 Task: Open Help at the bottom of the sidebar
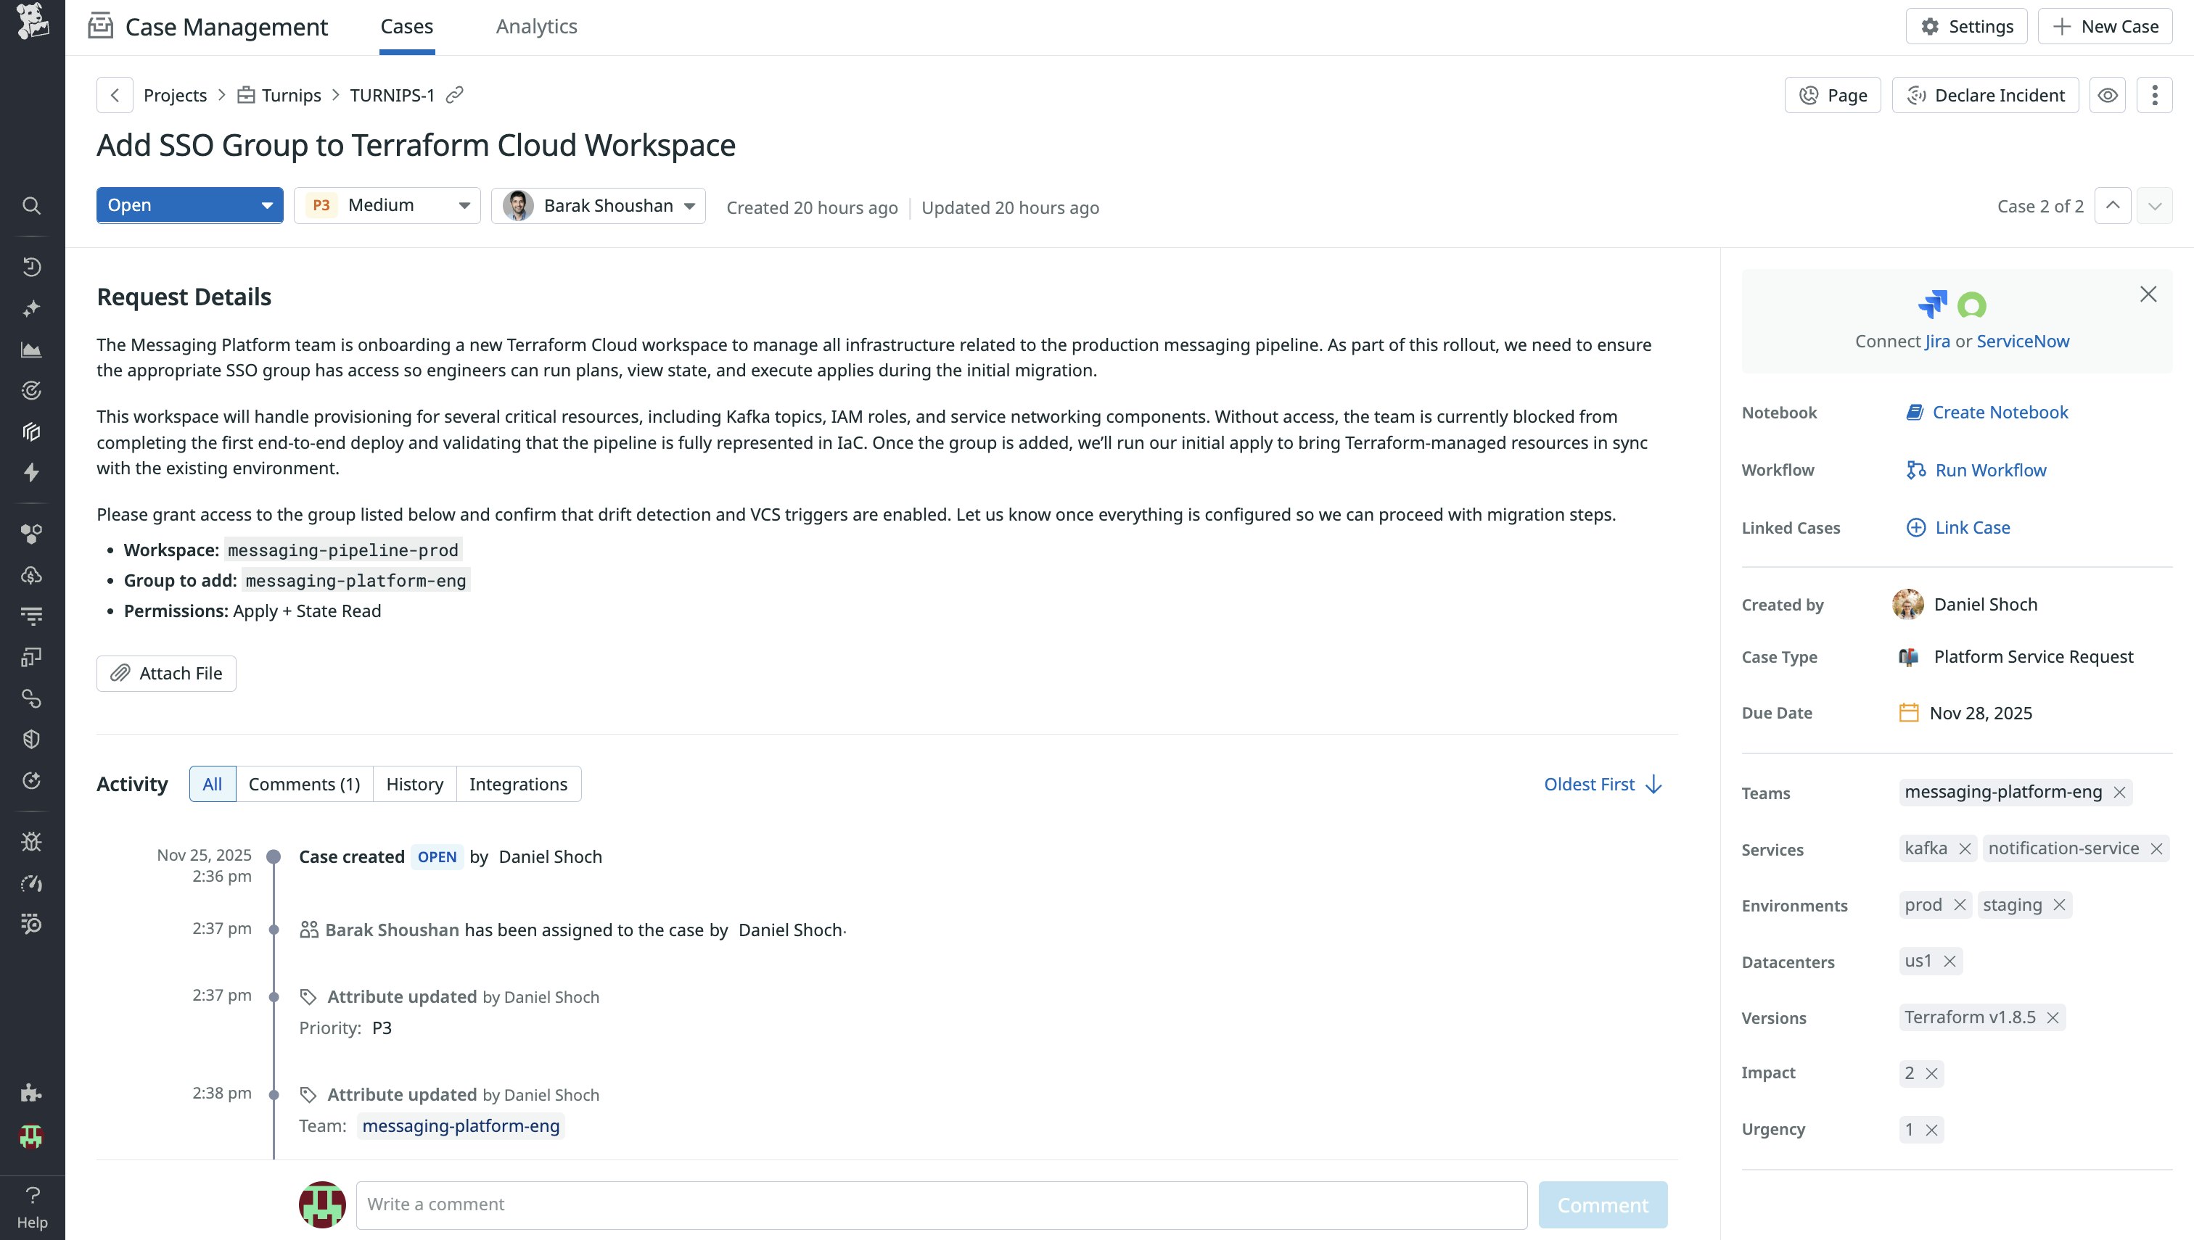[31, 1205]
